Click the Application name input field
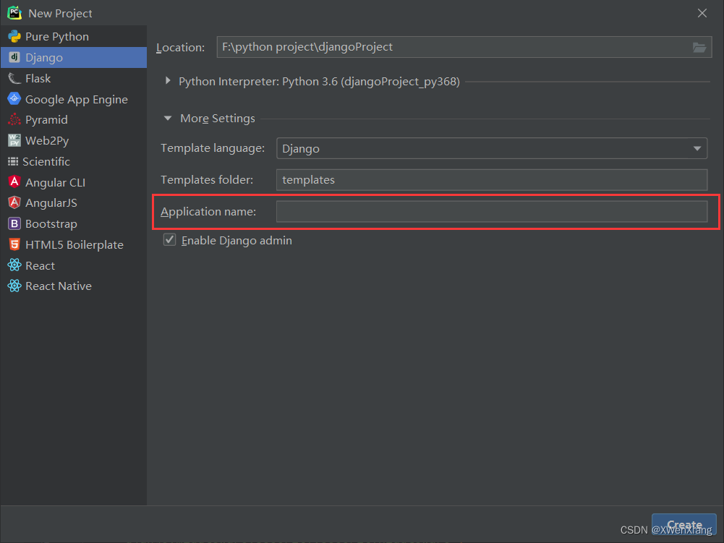The height and width of the screenshot is (543, 724). click(x=492, y=211)
